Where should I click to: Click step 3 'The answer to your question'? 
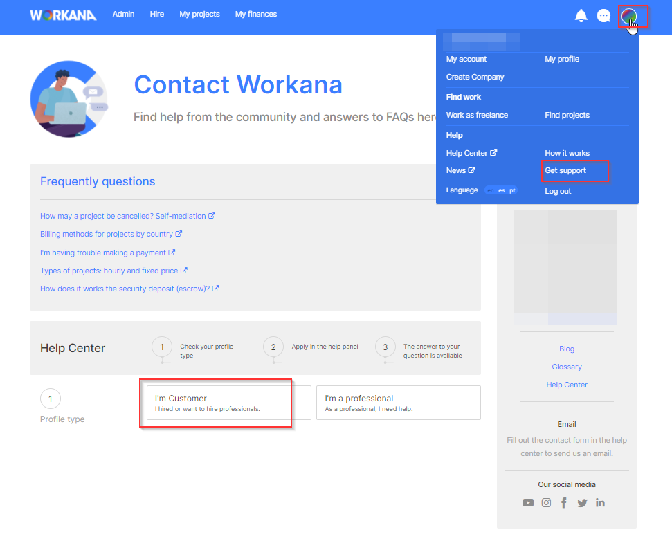tap(419, 351)
